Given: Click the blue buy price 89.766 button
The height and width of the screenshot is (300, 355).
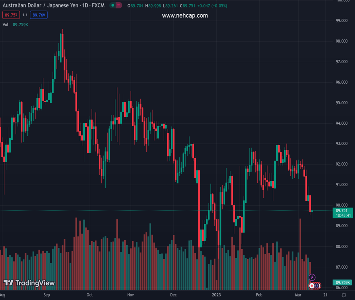Looking at the screenshot, I should pyautogui.click(x=39, y=15).
